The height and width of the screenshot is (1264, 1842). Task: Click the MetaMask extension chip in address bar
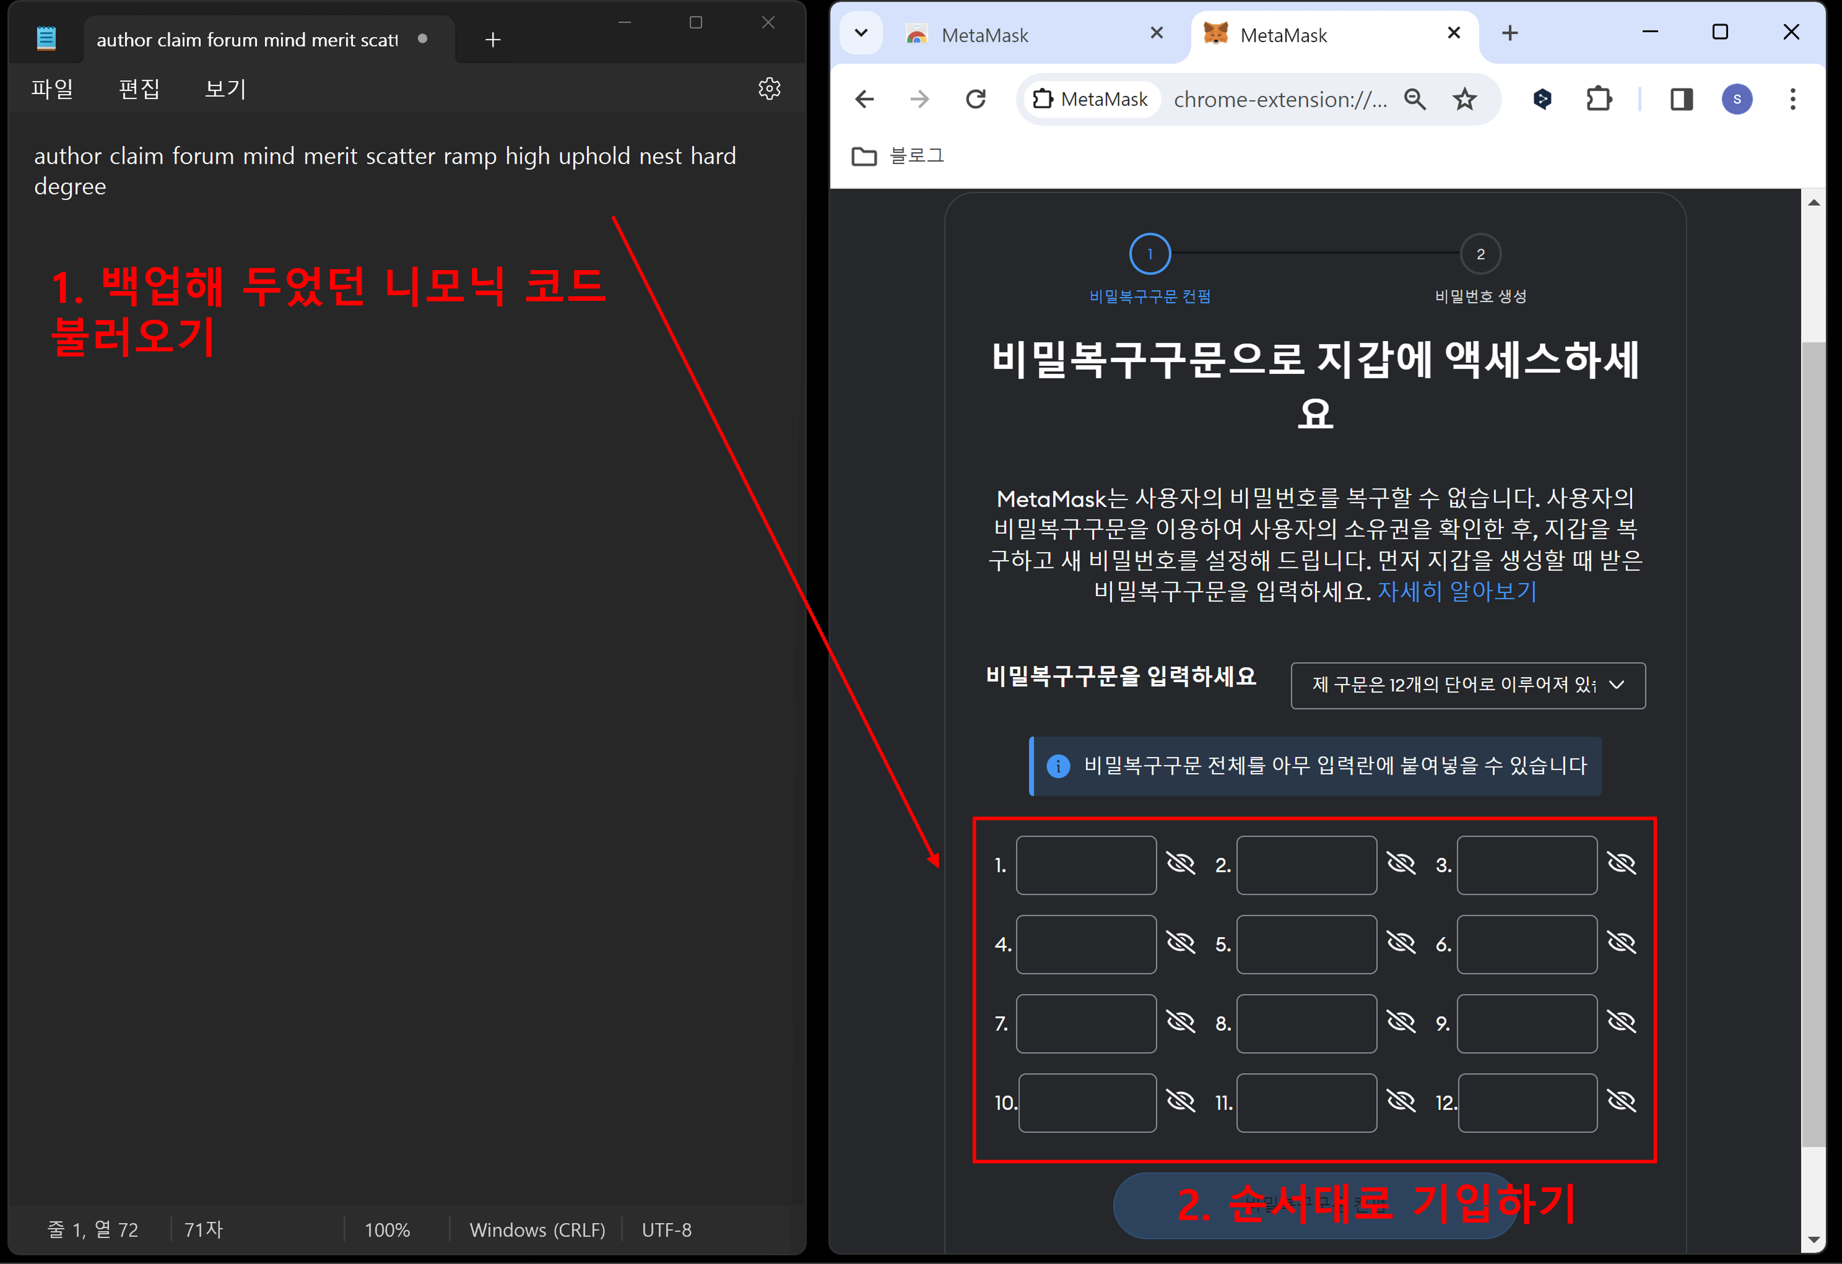coord(1091,99)
